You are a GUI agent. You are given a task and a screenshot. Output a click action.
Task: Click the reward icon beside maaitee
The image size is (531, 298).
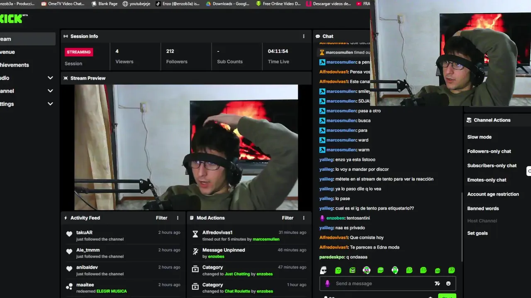[69, 286]
